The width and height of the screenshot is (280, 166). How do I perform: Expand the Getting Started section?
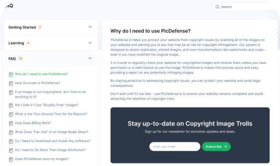(x=90, y=27)
